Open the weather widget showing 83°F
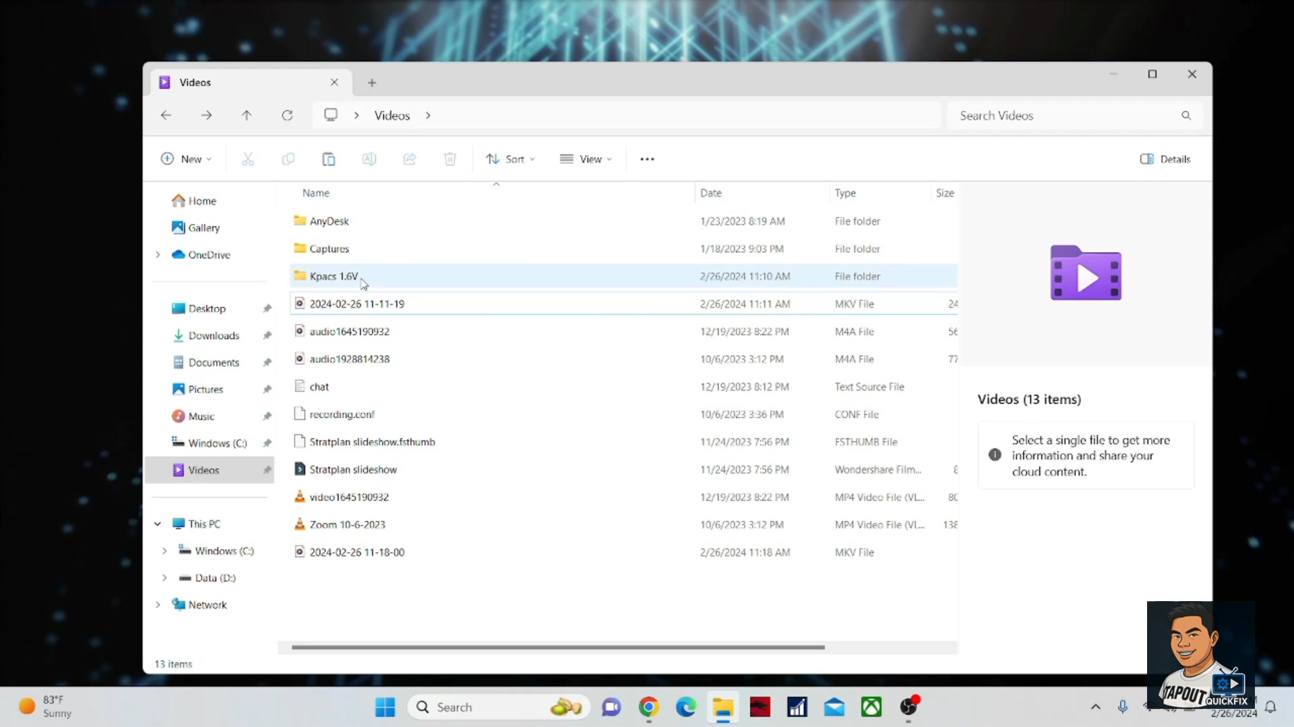Screen dimensions: 1294x727 [x=46, y=707]
